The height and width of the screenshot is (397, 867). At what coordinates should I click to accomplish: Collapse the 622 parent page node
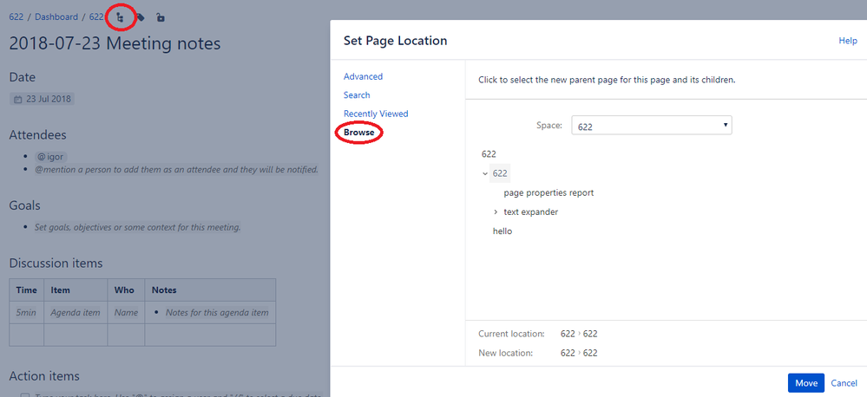(x=485, y=173)
